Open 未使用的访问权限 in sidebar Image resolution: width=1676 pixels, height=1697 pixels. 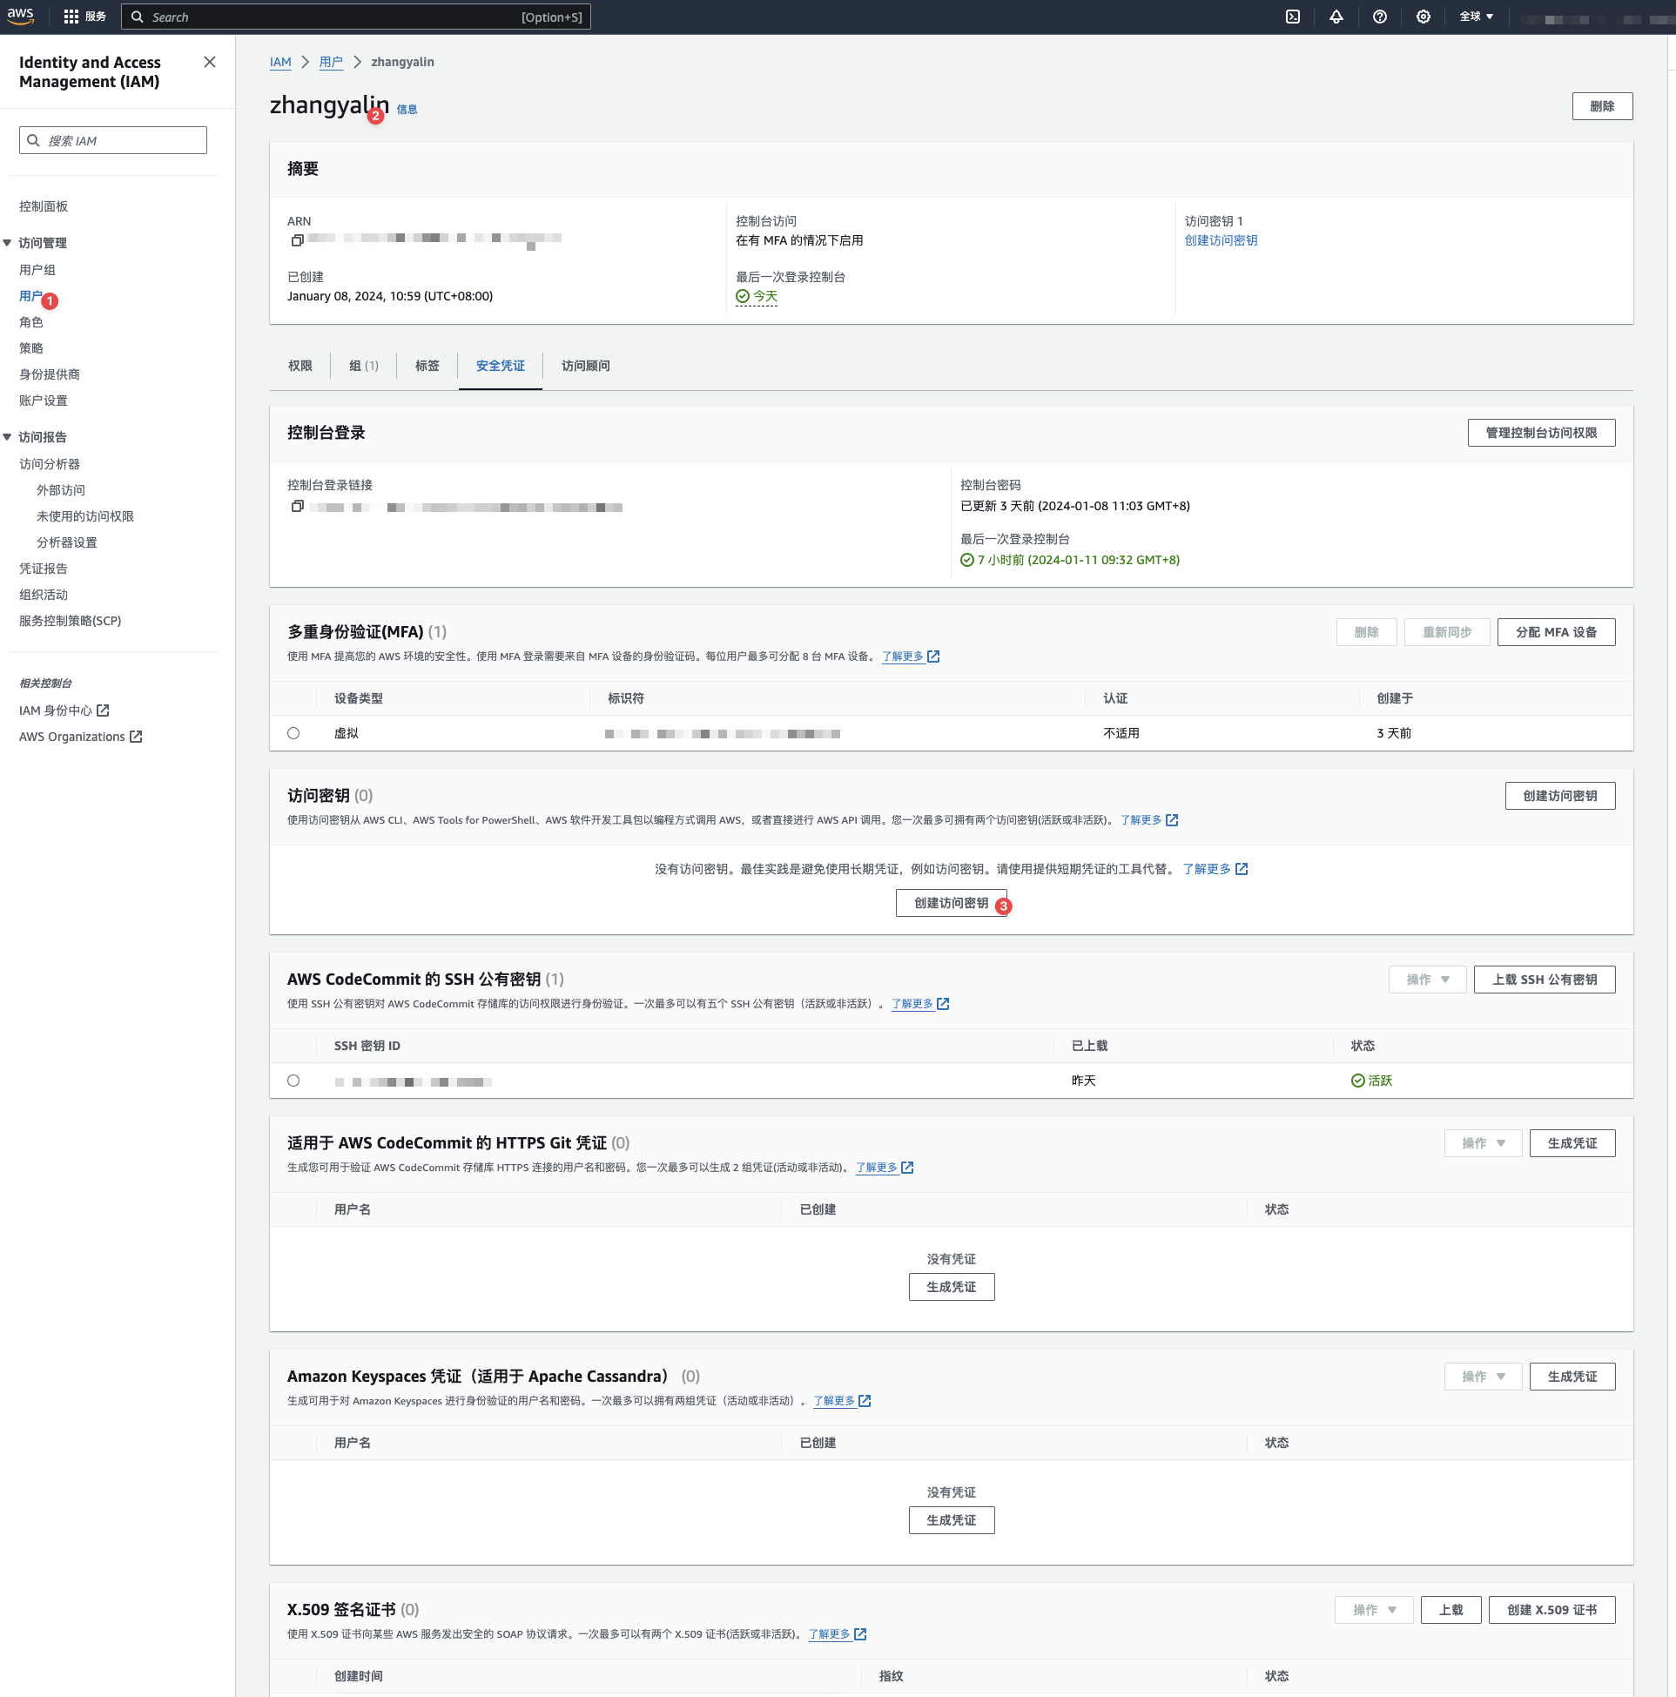(85, 516)
